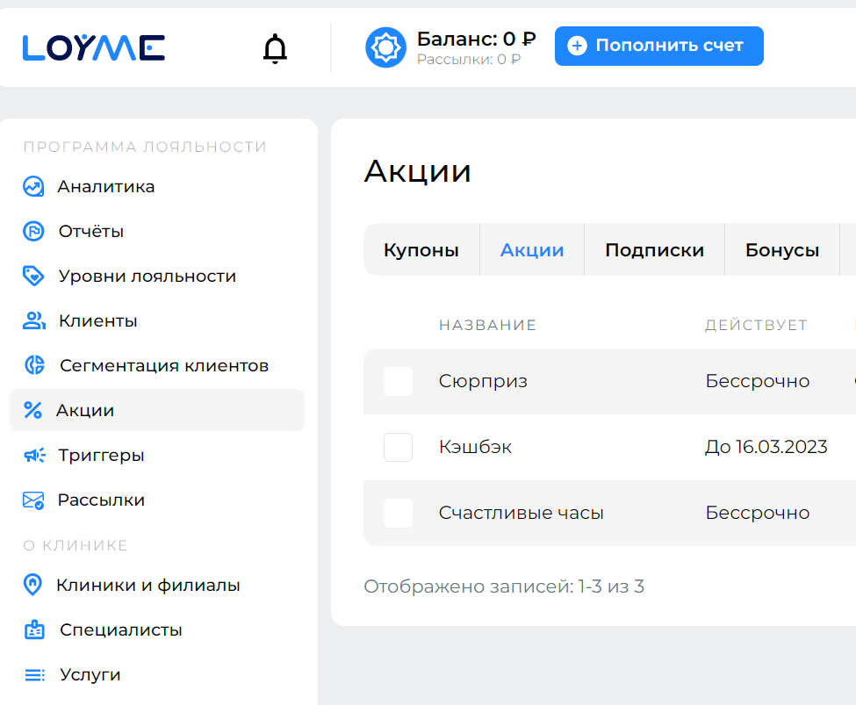
Task: Open the Бонусы section
Action: coord(782,249)
